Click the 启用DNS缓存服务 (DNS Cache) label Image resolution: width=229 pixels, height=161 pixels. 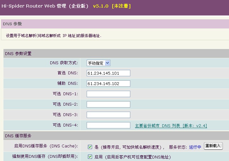coord(46,146)
